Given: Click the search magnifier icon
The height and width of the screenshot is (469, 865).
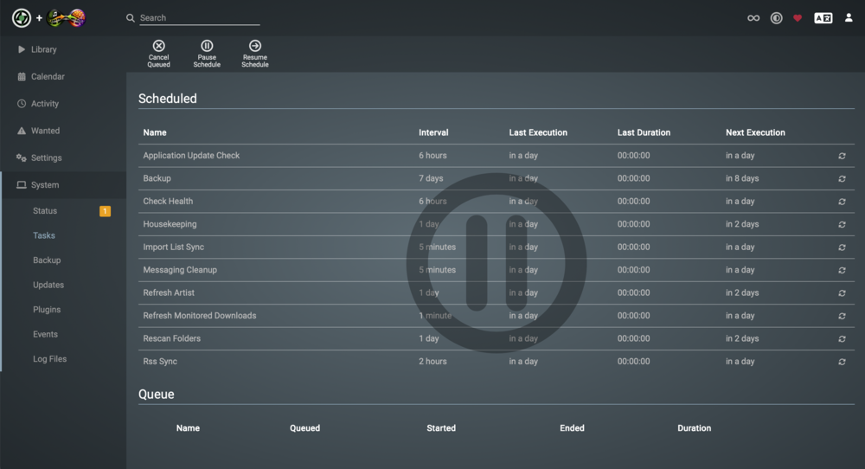Looking at the screenshot, I should click(131, 17).
